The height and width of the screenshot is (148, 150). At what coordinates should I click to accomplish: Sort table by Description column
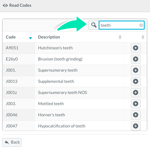pyautogui.click(x=80, y=37)
